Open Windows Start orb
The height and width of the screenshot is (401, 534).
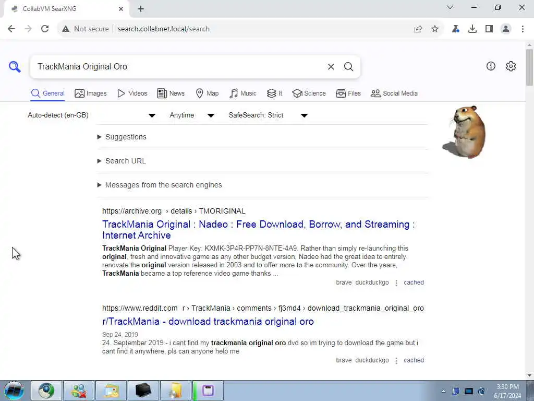[x=14, y=391]
